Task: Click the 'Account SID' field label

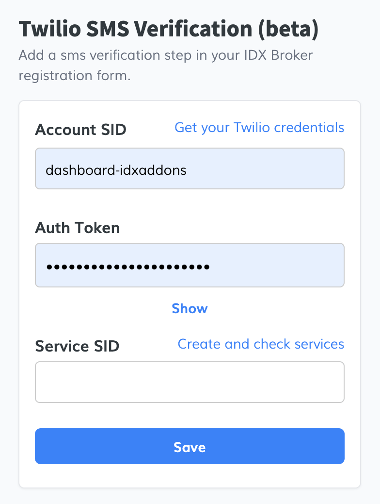Action: click(80, 130)
